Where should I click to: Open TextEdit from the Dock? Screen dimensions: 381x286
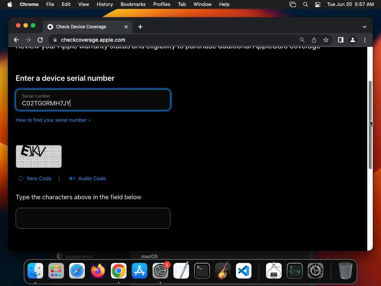coord(181,271)
